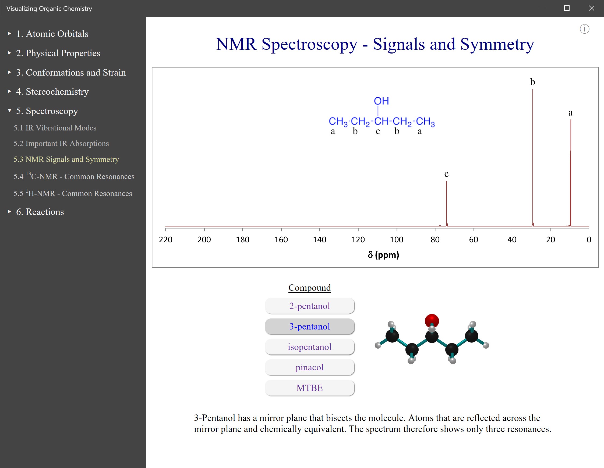Expand the Reactions chapter arrow
Screen dimensions: 604x468
tap(9, 211)
